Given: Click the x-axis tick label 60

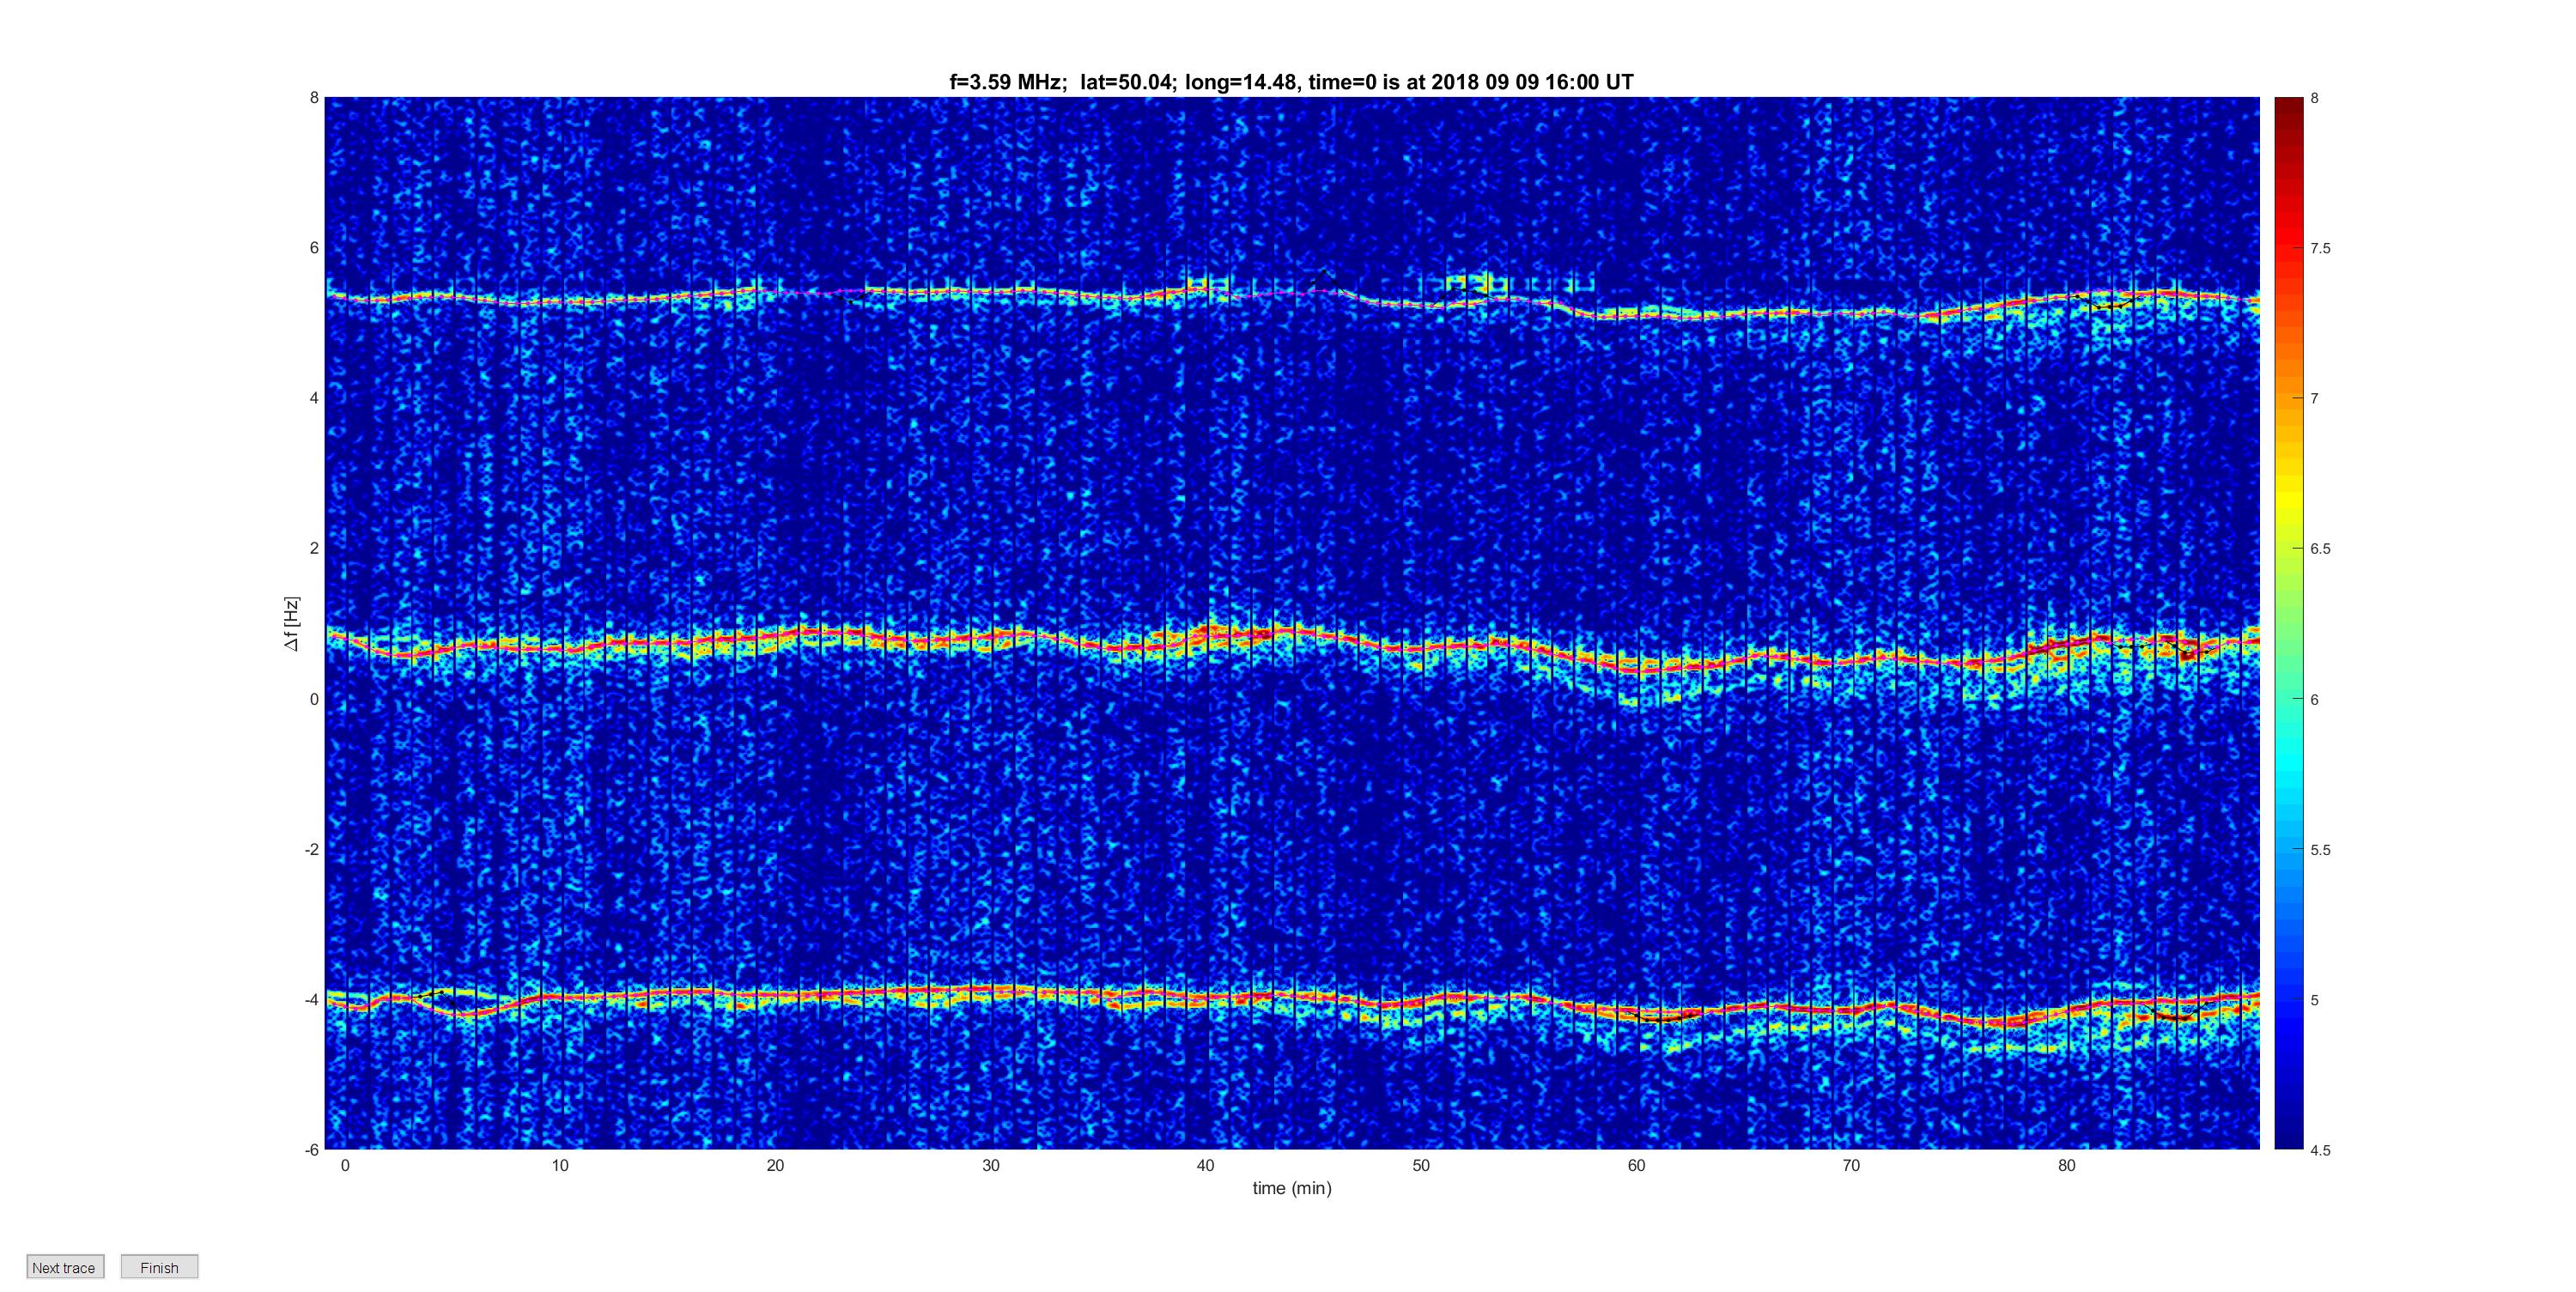Looking at the screenshot, I should point(1636,1165).
